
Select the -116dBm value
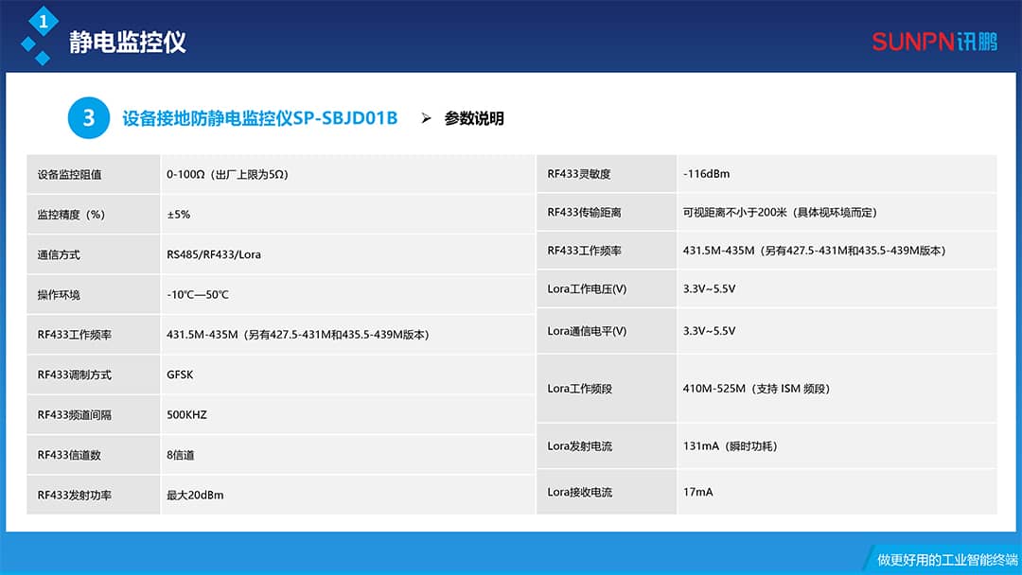click(707, 174)
